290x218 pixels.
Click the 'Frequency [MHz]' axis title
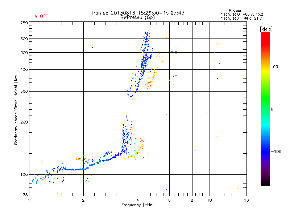pos(137,205)
